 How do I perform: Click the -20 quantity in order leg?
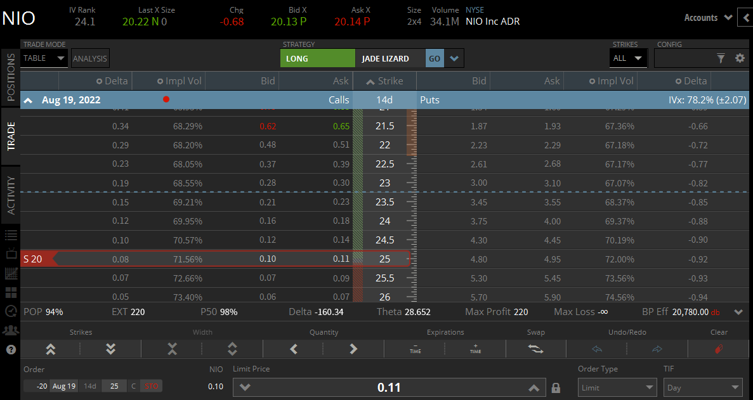click(37, 386)
